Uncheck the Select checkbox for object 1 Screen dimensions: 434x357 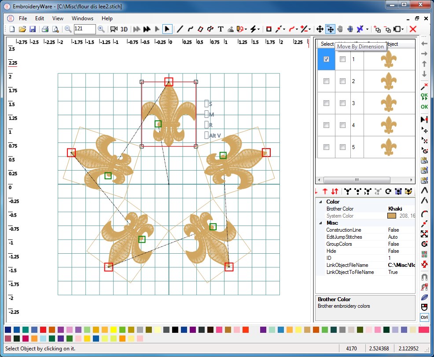coord(326,59)
